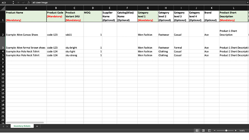Select column A header
249x140 pixels.
pos(26,8)
